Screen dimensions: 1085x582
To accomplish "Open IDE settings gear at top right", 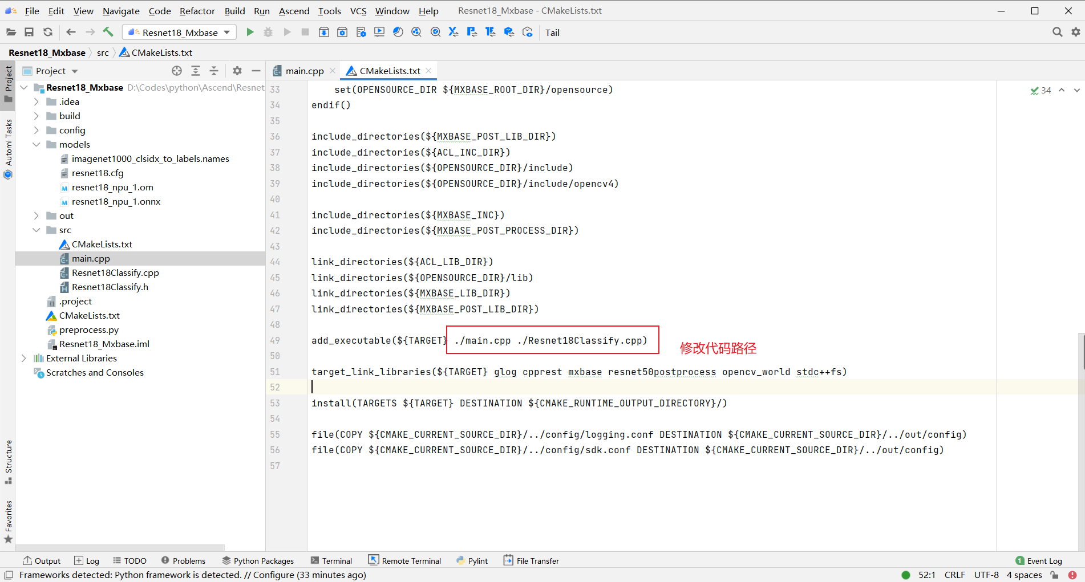I will coord(1076,32).
